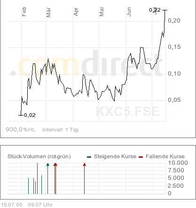This screenshot has height=208, width=196.
Task: Click the Steigende Kurse legend text
Action: click(115, 156)
